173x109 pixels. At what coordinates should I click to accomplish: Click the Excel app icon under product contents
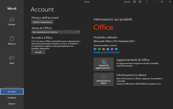coord(99,49)
